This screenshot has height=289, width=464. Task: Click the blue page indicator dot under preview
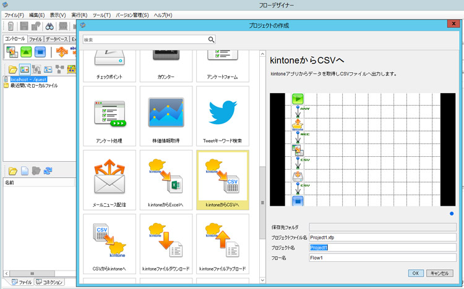(452, 214)
